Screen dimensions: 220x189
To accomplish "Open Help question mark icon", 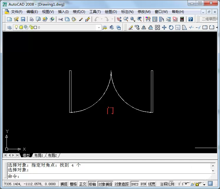I will click(x=191, y=19).
